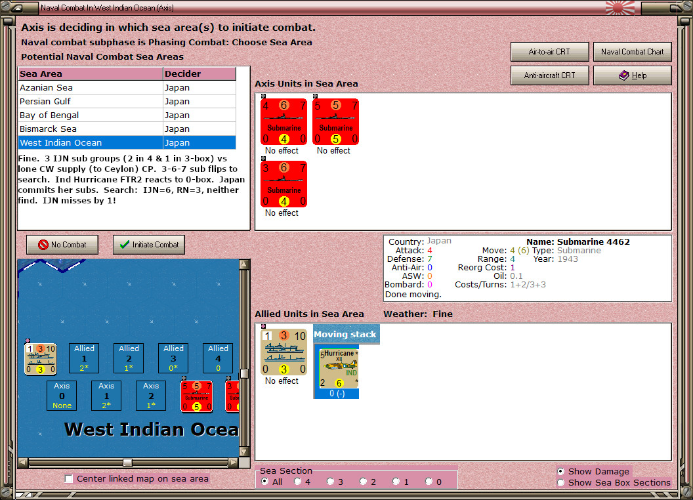Click the Japanese rising sun flag icon
The height and width of the screenshot is (500, 693).
point(619,7)
